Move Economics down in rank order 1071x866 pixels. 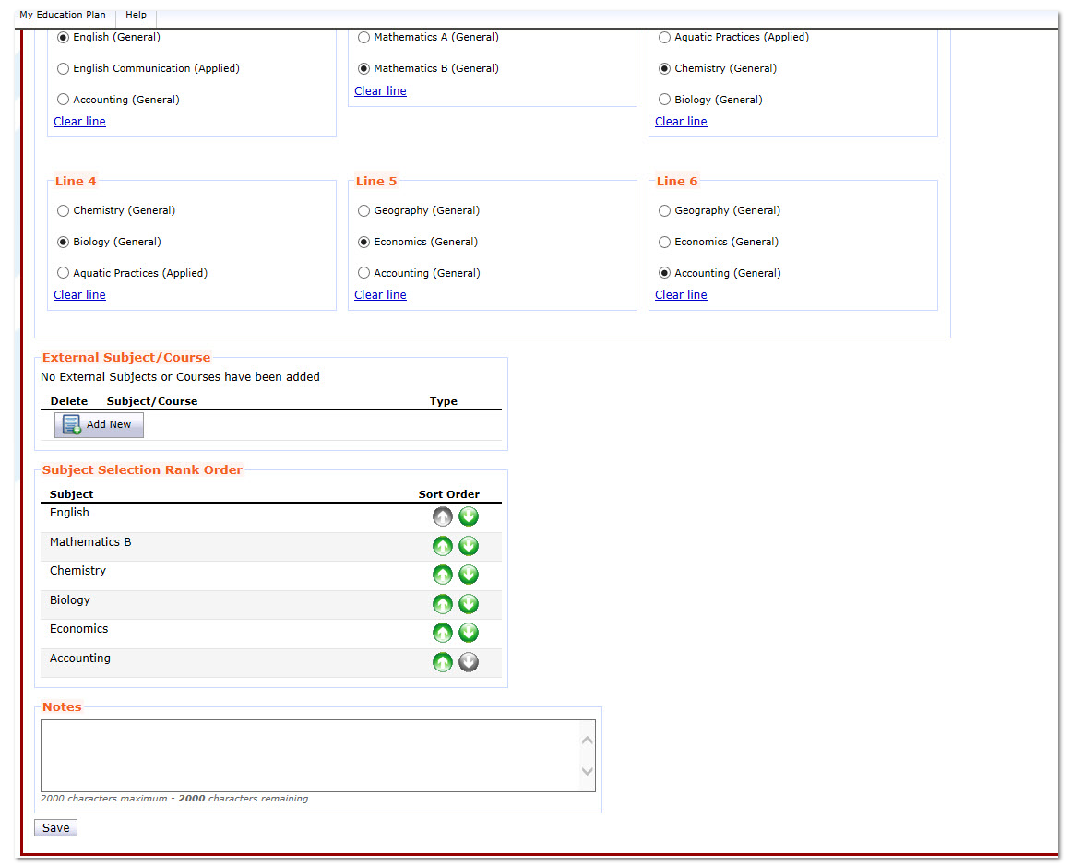tap(469, 633)
